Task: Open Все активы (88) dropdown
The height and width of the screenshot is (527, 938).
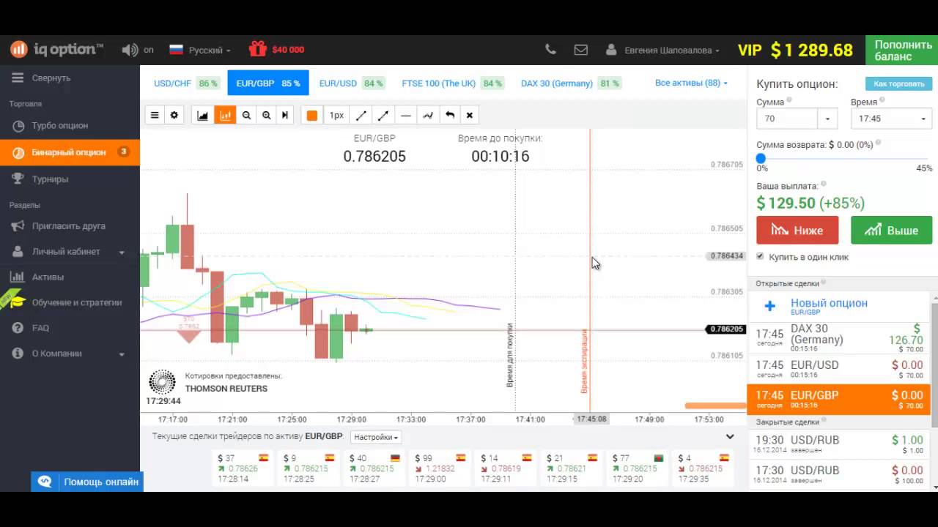Action: pyautogui.click(x=691, y=83)
